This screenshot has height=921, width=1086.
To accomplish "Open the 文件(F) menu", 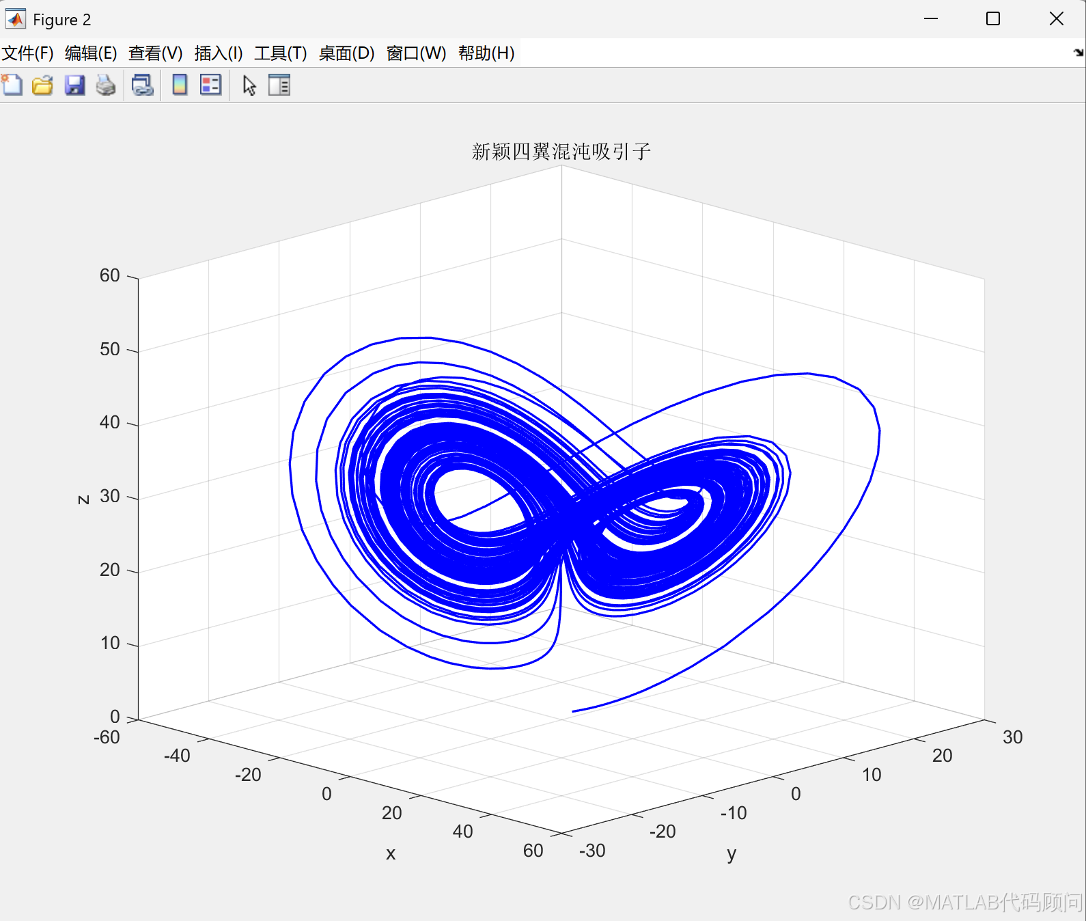I will coord(27,53).
